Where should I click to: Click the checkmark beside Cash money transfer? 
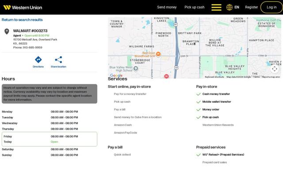pyautogui.click(x=199, y=94)
